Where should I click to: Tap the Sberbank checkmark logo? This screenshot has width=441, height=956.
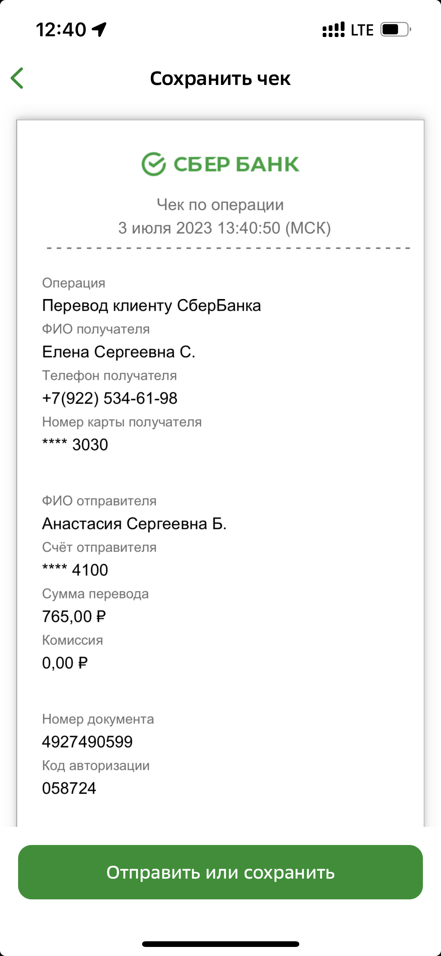pos(153,164)
